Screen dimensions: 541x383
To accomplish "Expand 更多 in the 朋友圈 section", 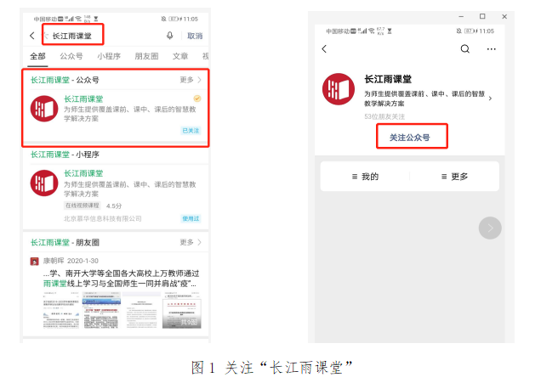I will 191,243.
